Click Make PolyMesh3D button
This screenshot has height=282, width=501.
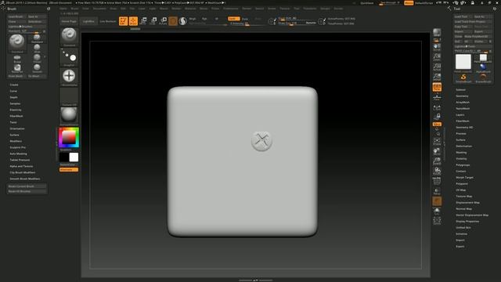click(x=478, y=37)
